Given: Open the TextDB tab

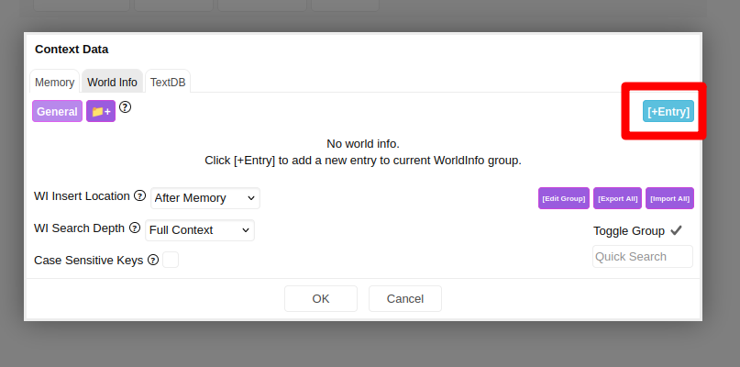Looking at the screenshot, I should (x=168, y=83).
